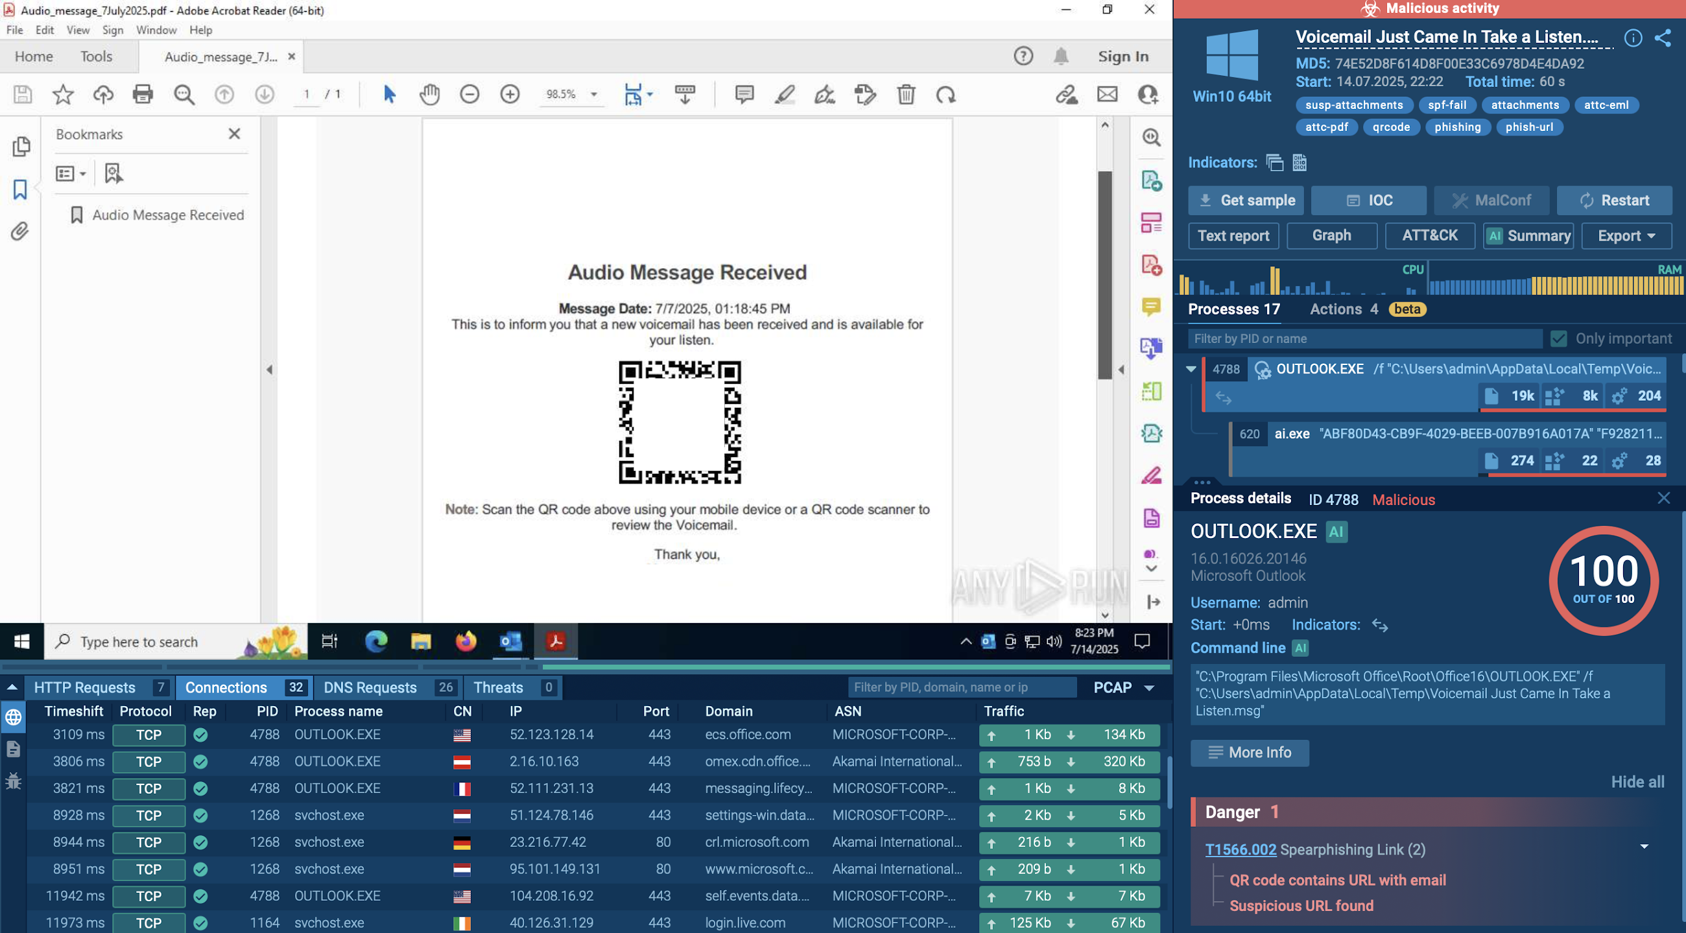Open Firefox from the Windows taskbar

[x=466, y=641]
